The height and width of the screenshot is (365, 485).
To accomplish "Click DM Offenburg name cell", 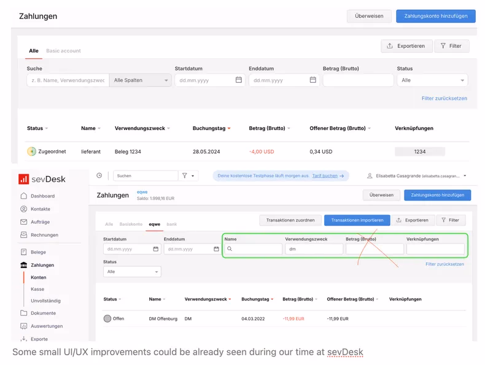I will point(163,318).
